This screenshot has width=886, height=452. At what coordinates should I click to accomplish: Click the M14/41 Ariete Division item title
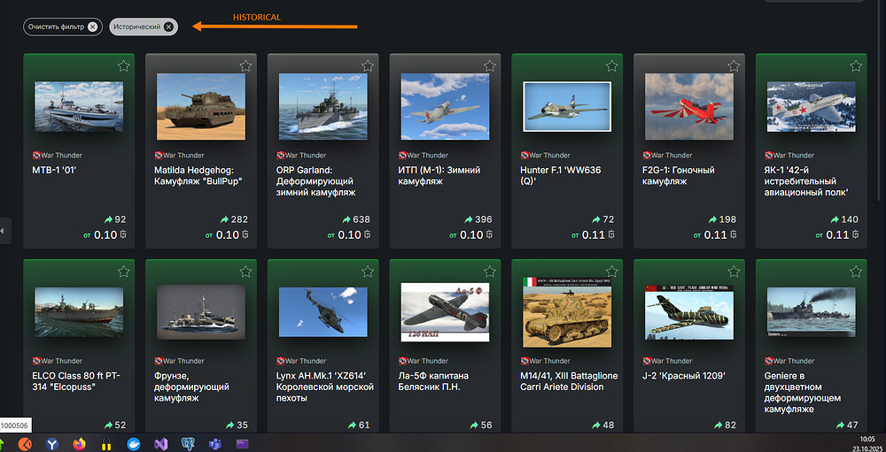click(x=567, y=381)
